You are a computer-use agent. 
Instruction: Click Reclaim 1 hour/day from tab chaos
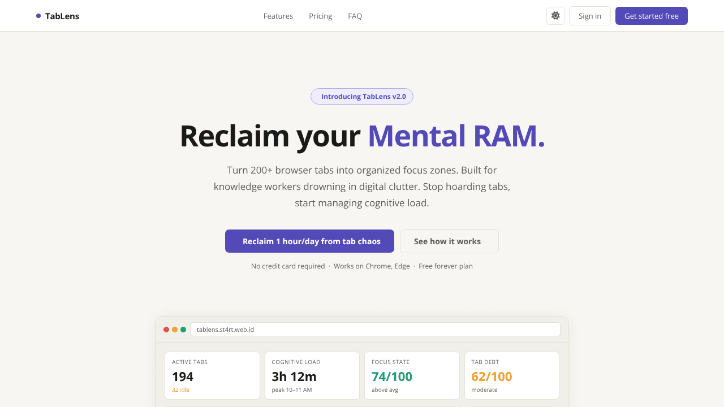click(309, 241)
